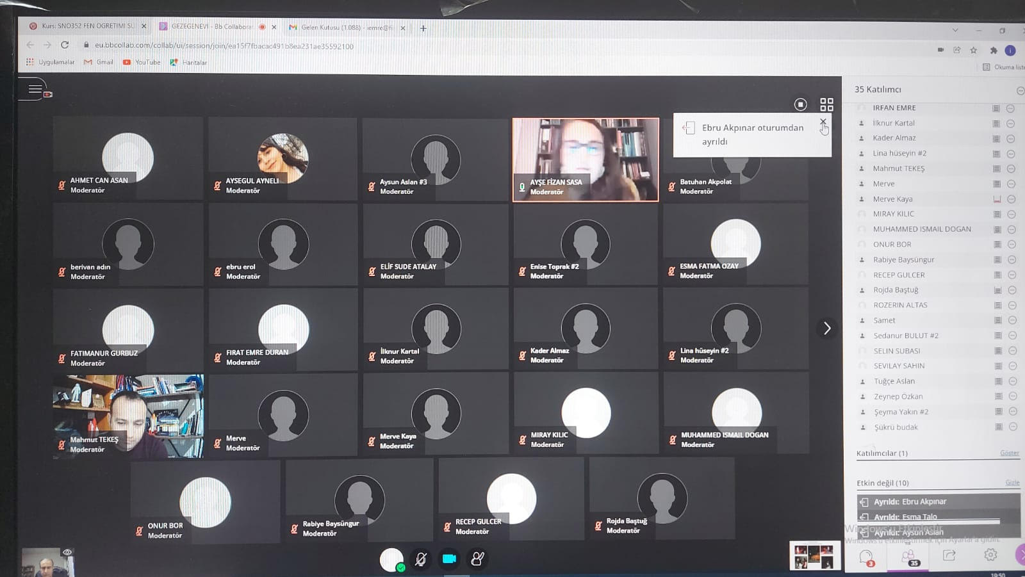1025x577 pixels.
Task: Click the recording stop circle icon
Action: tap(800, 104)
